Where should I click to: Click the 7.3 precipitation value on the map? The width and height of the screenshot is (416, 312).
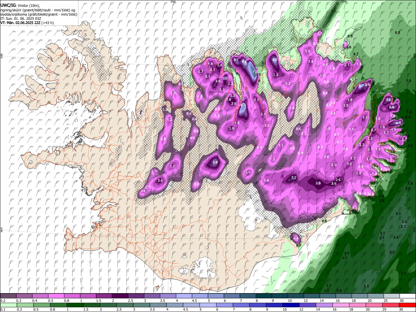pyautogui.click(x=255, y=72)
